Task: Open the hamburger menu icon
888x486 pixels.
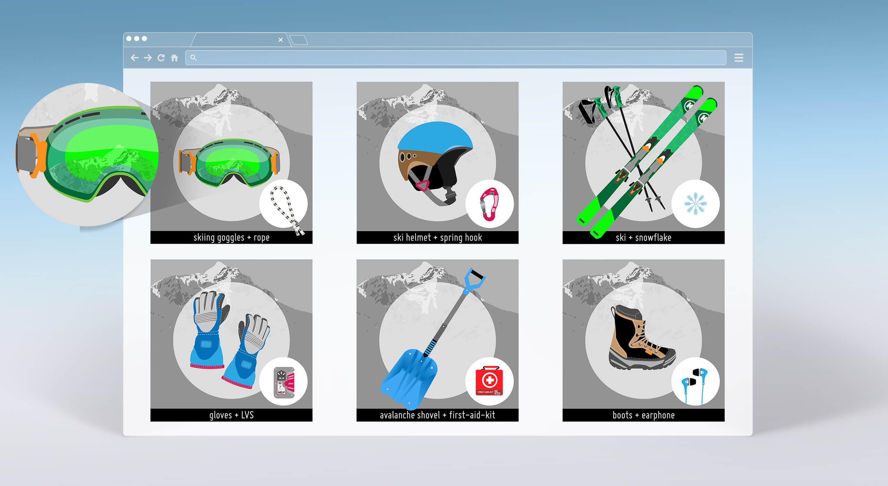Action: 738,58
